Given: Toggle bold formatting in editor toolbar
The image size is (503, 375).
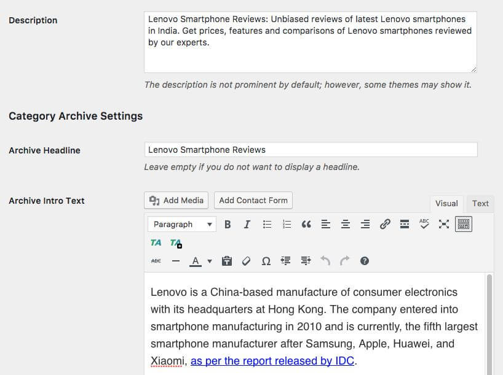Looking at the screenshot, I should [x=228, y=225].
